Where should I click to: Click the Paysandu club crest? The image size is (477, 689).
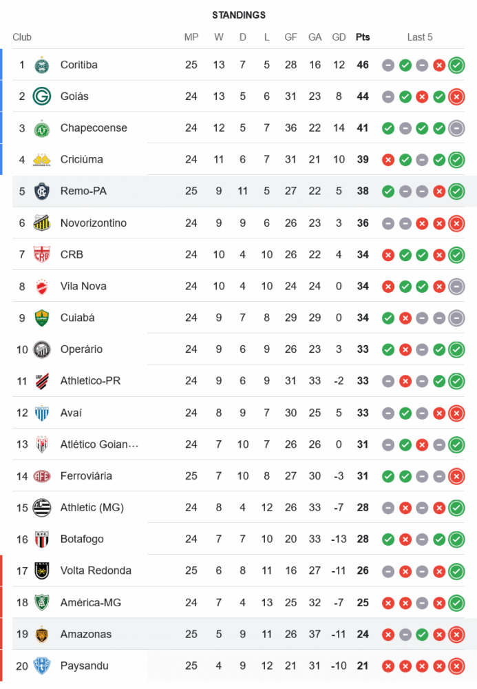pos(42,666)
